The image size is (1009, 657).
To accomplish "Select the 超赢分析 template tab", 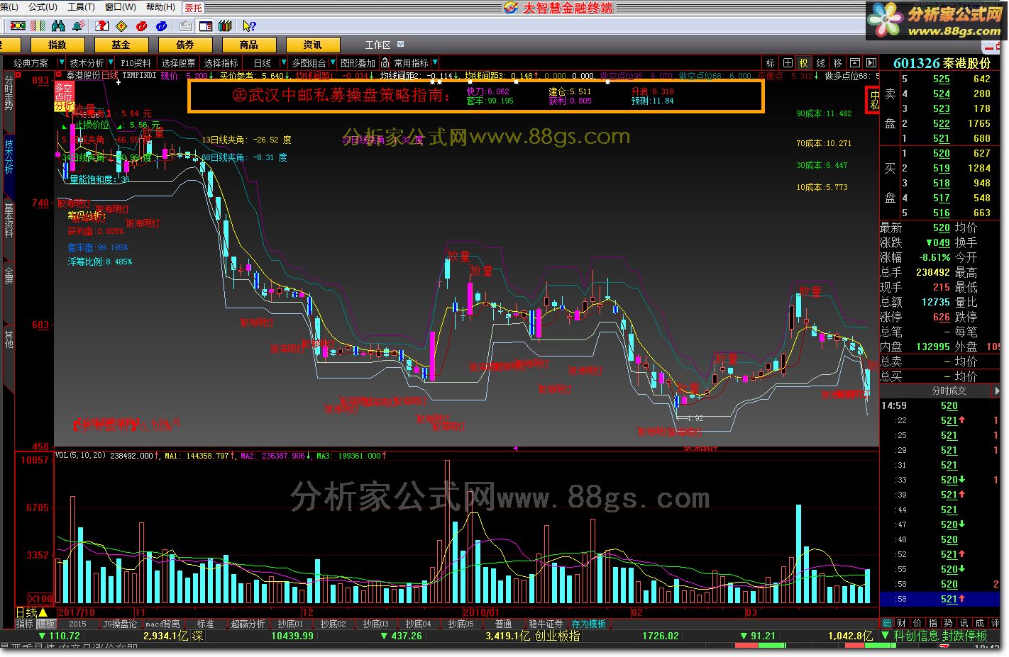I will (248, 624).
